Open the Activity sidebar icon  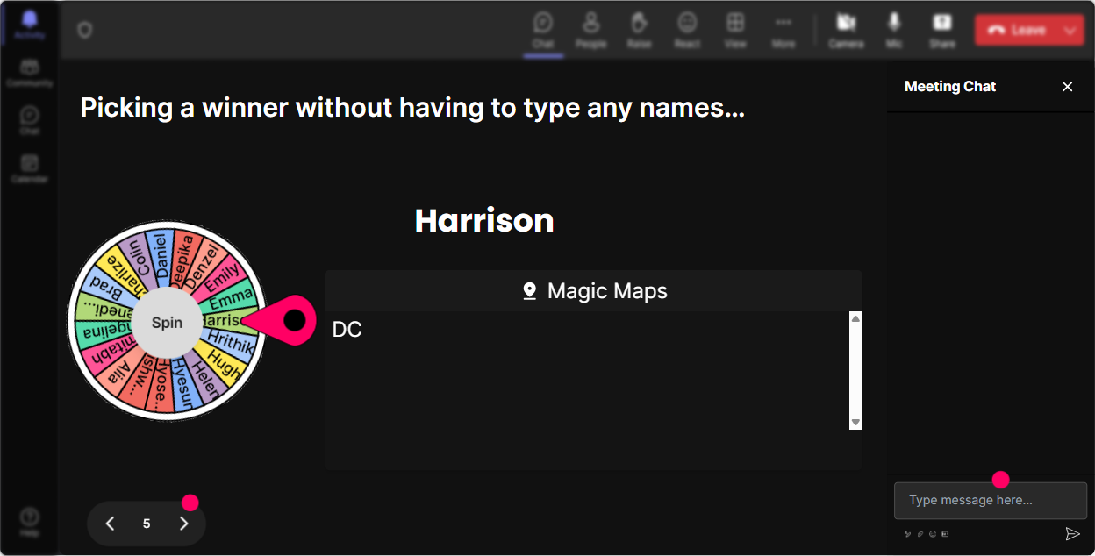[x=29, y=25]
